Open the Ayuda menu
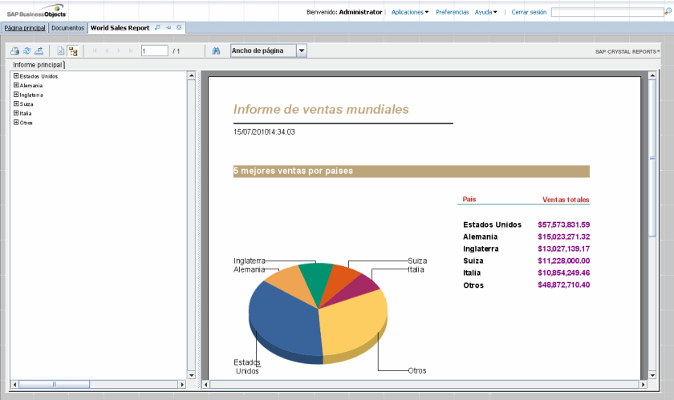674x400 pixels. [485, 12]
